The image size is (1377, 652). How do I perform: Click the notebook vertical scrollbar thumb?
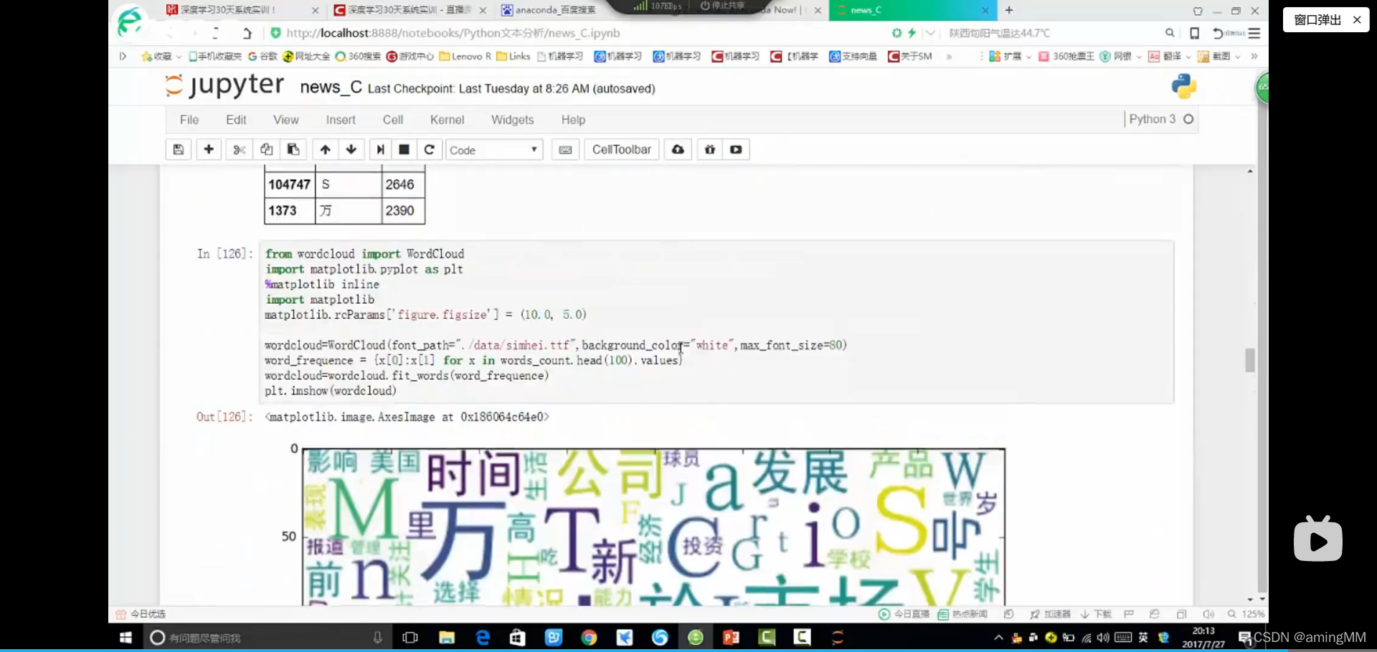[x=1250, y=360]
